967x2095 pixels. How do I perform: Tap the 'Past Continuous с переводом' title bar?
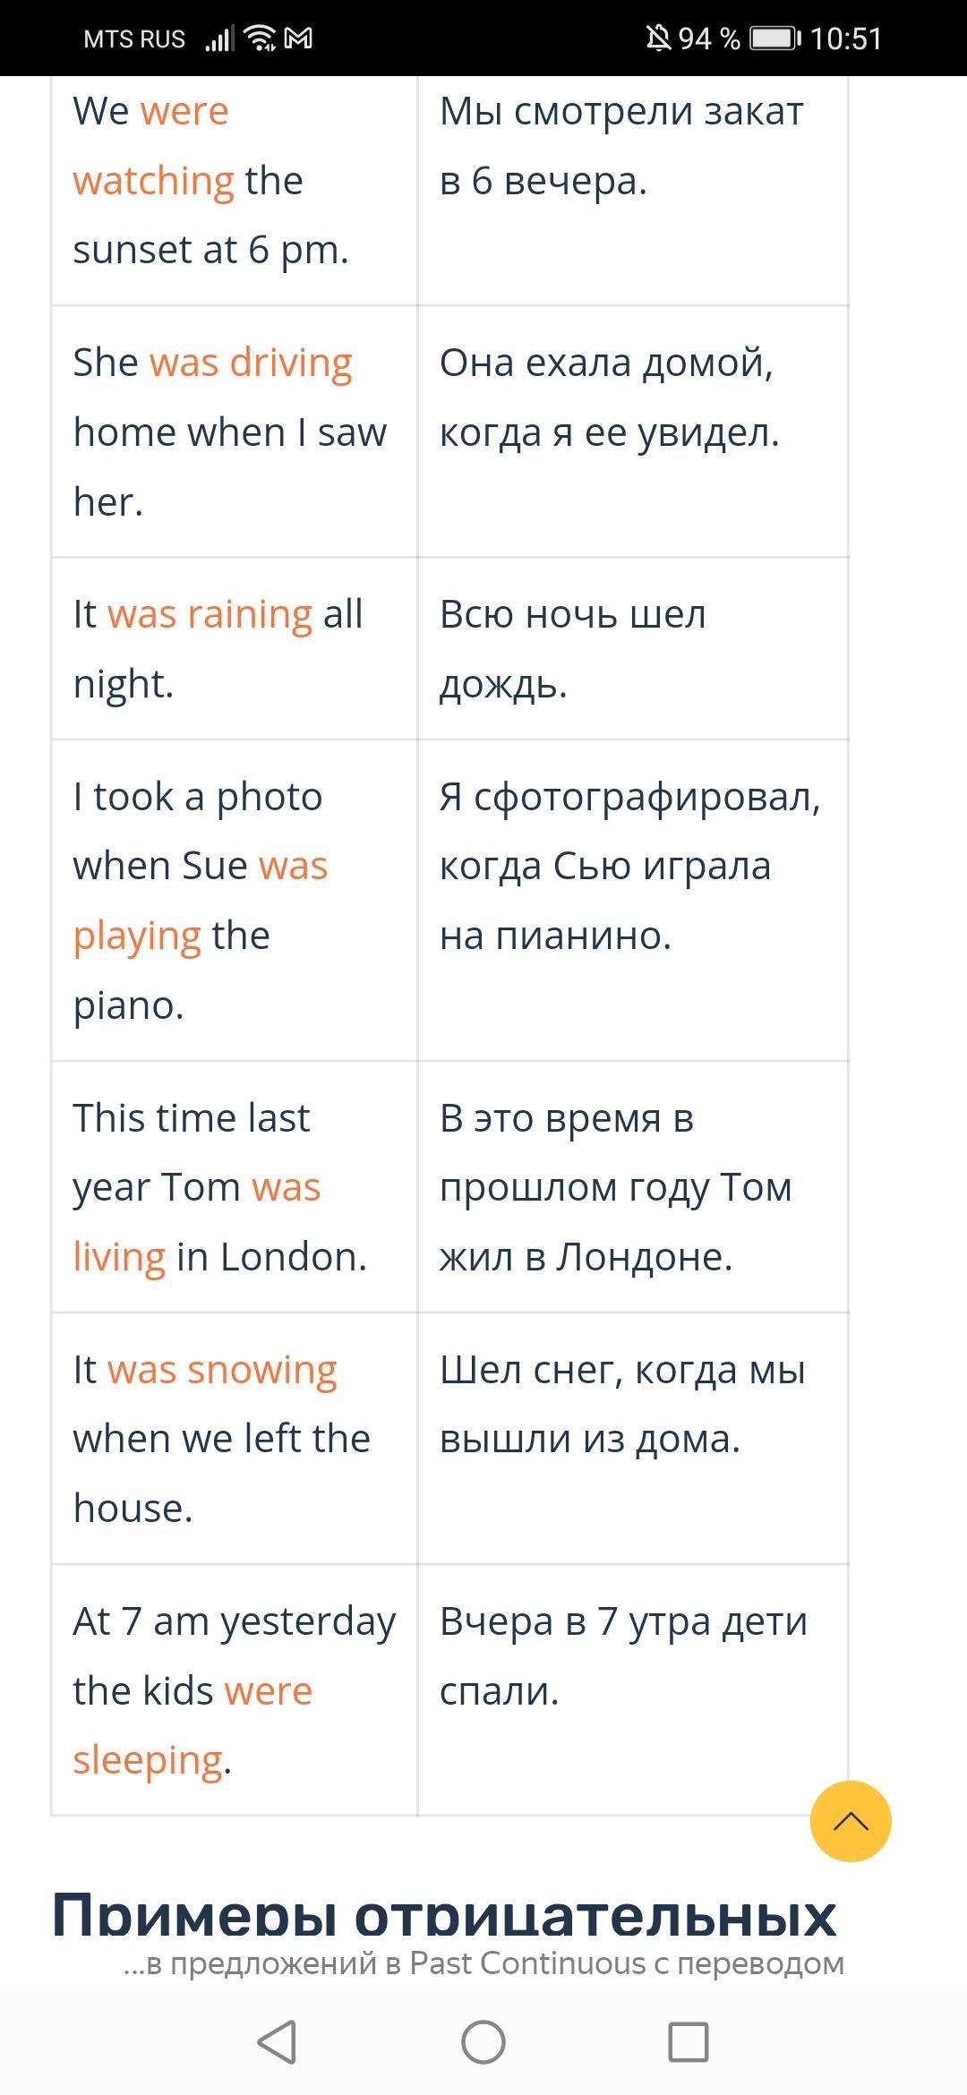(483, 1962)
